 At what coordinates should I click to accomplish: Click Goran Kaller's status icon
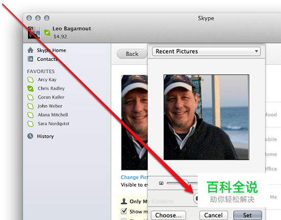[31, 97]
